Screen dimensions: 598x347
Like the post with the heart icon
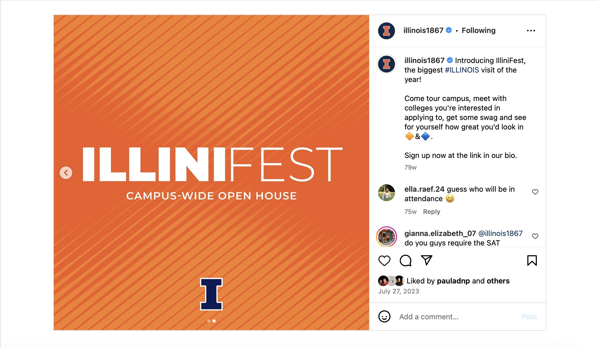coord(384,261)
